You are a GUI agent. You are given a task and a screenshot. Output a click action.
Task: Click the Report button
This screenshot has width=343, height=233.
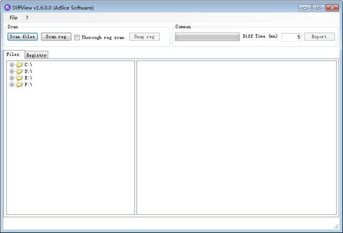[319, 37]
